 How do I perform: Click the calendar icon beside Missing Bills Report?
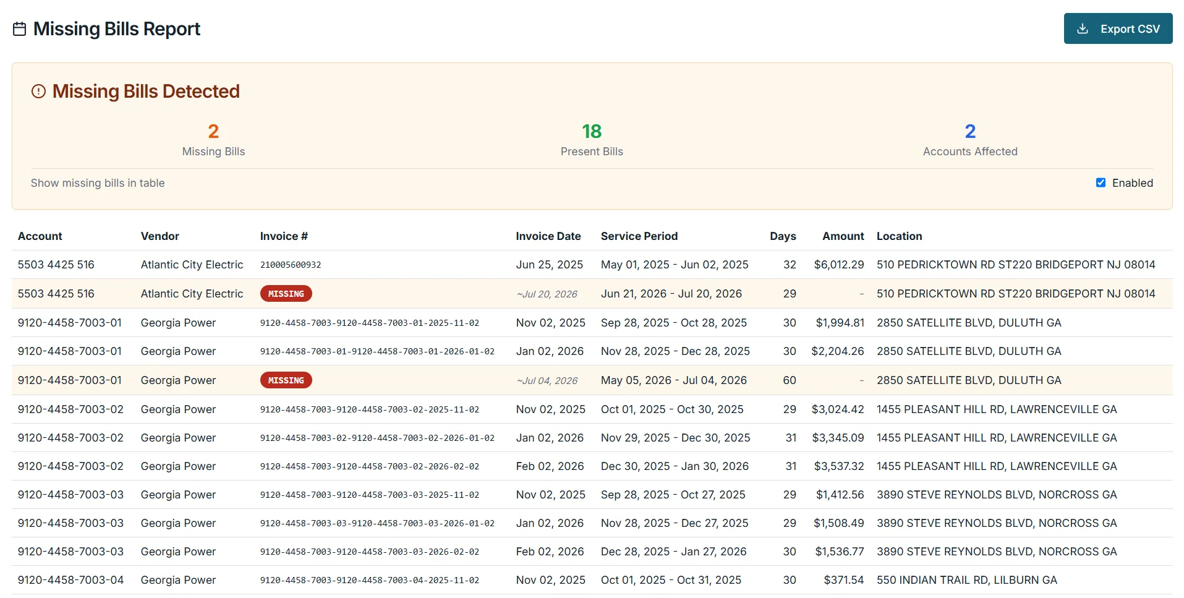(x=20, y=29)
